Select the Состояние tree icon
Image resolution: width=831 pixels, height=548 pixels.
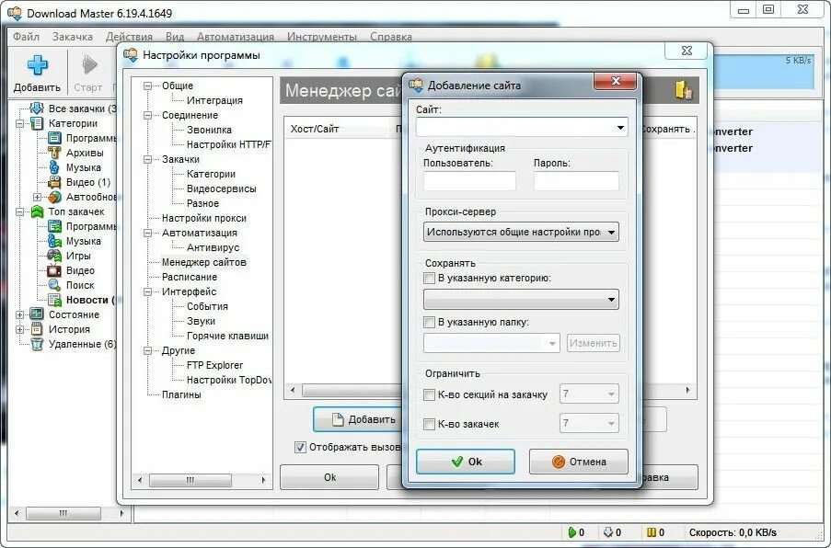pyautogui.click(x=37, y=314)
